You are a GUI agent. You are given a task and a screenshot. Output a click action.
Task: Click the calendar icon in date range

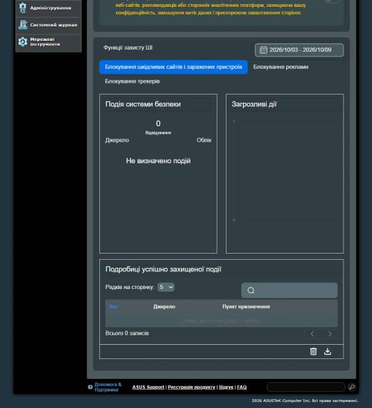coord(263,50)
